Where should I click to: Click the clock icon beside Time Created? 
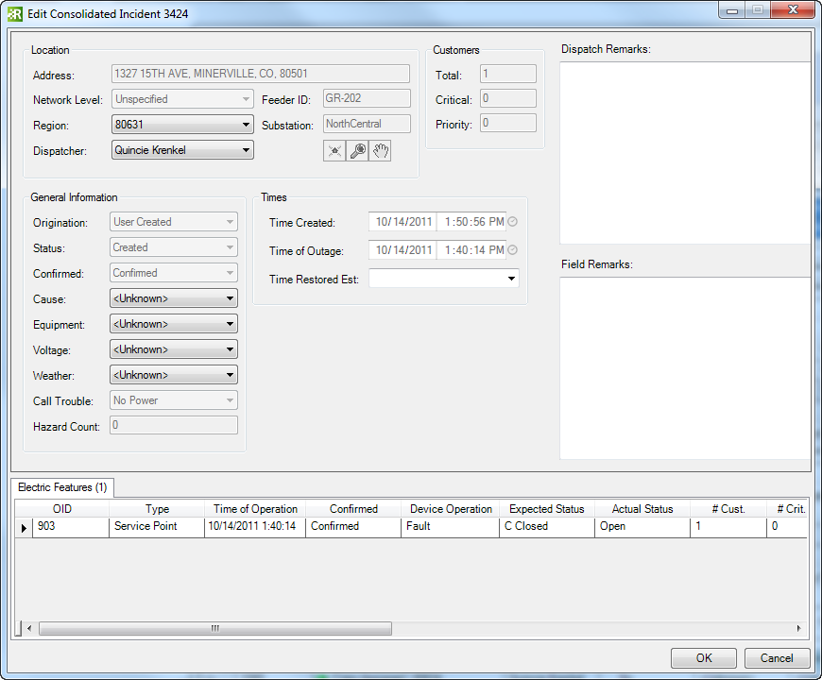click(x=513, y=222)
